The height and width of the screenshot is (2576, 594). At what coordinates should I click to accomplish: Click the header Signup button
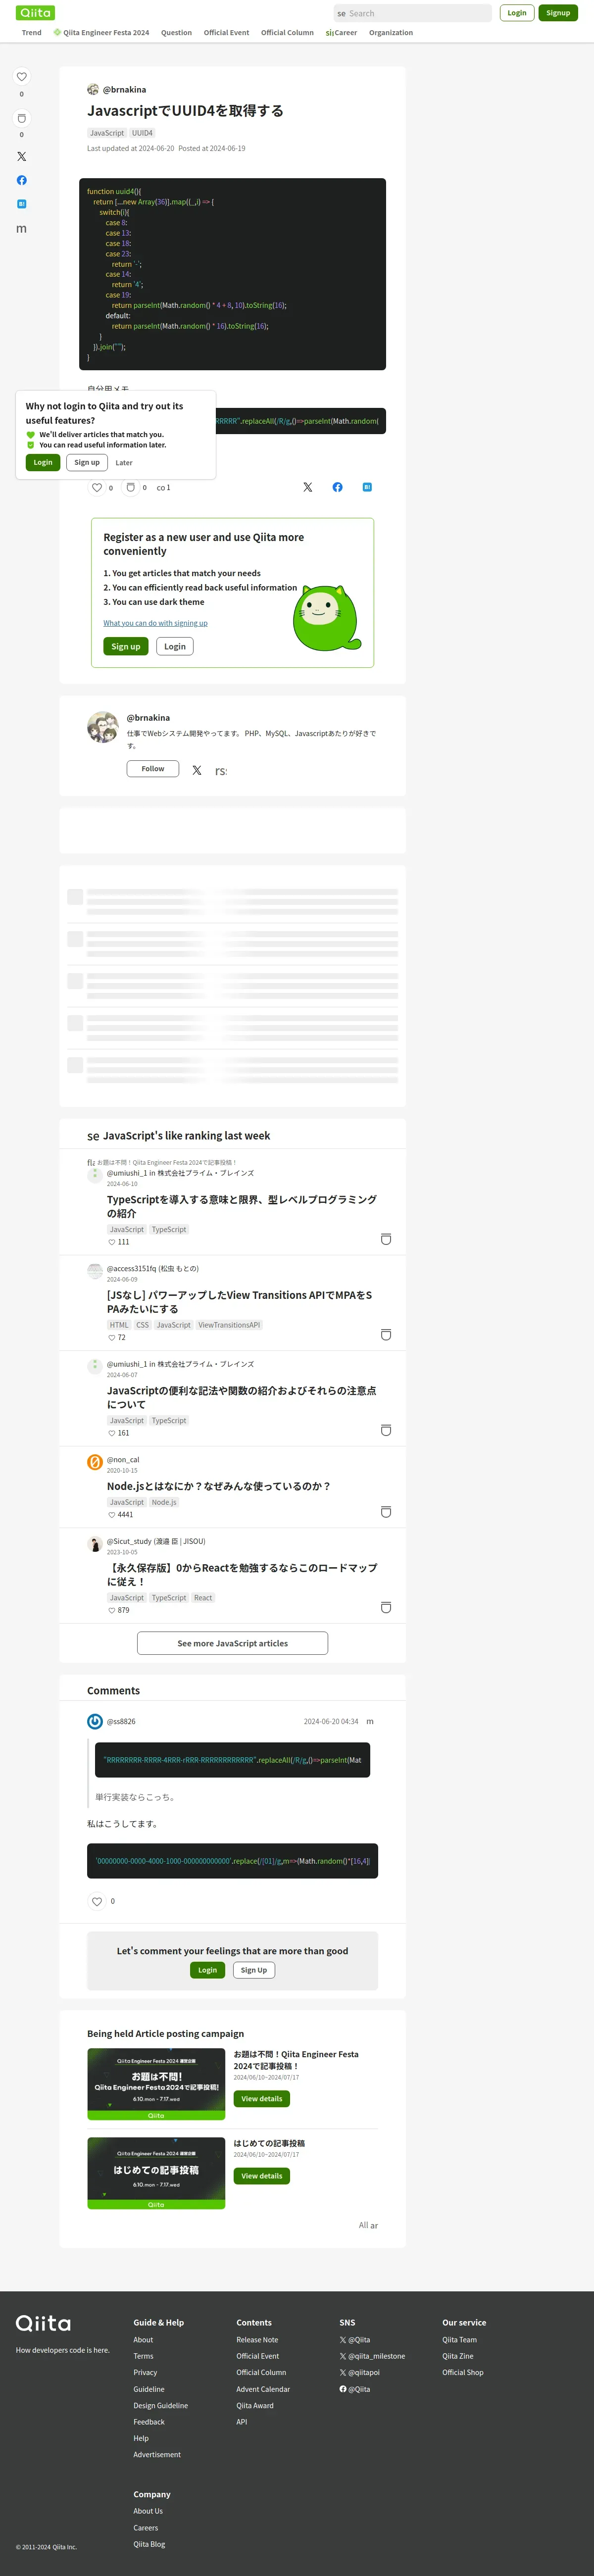pyautogui.click(x=558, y=13)
